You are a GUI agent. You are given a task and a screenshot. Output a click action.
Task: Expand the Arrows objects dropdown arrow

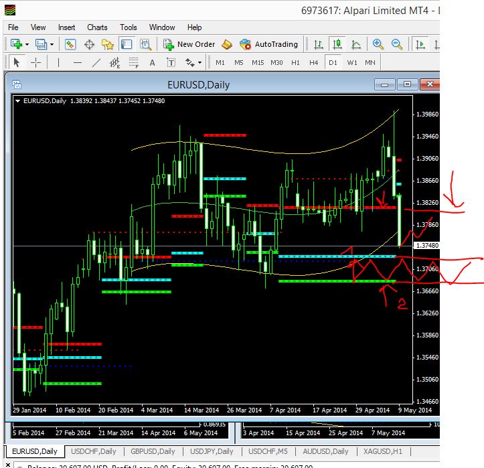coord(199,63)
